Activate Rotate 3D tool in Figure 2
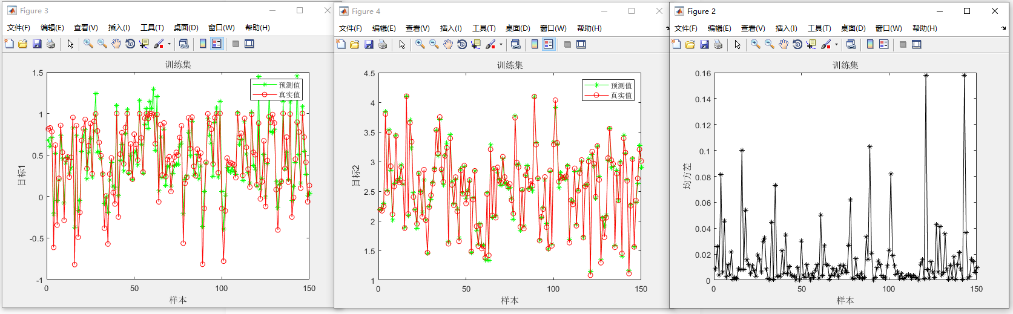Screen dimensions: 1013x314 point(797,44)
